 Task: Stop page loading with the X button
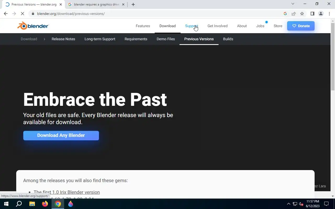[23, 14]
